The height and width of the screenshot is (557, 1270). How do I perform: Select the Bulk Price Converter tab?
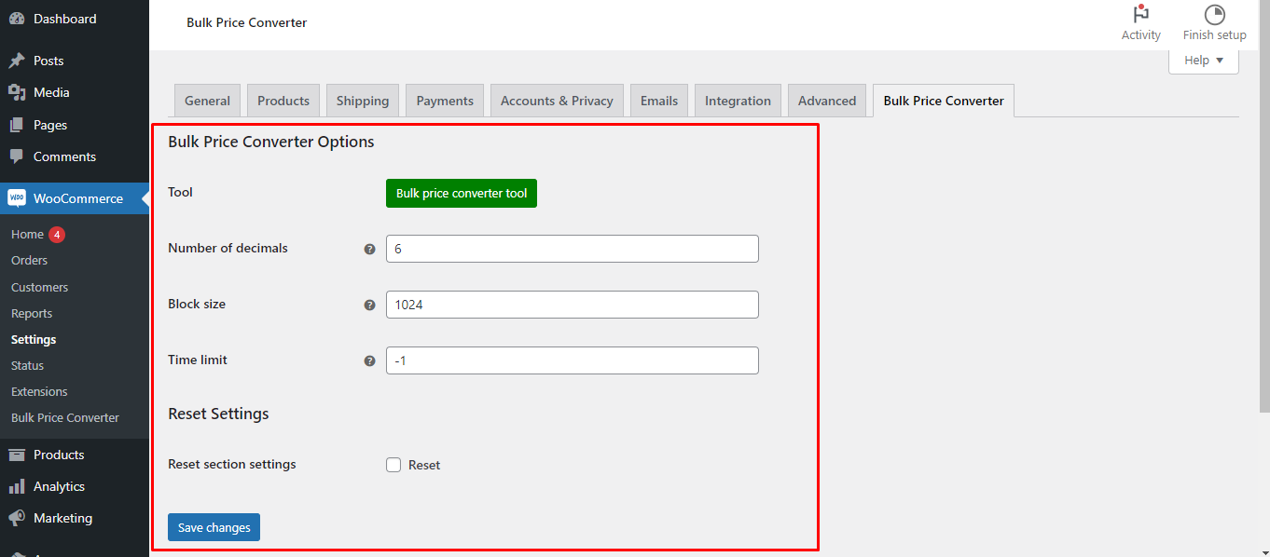(944, 101)
